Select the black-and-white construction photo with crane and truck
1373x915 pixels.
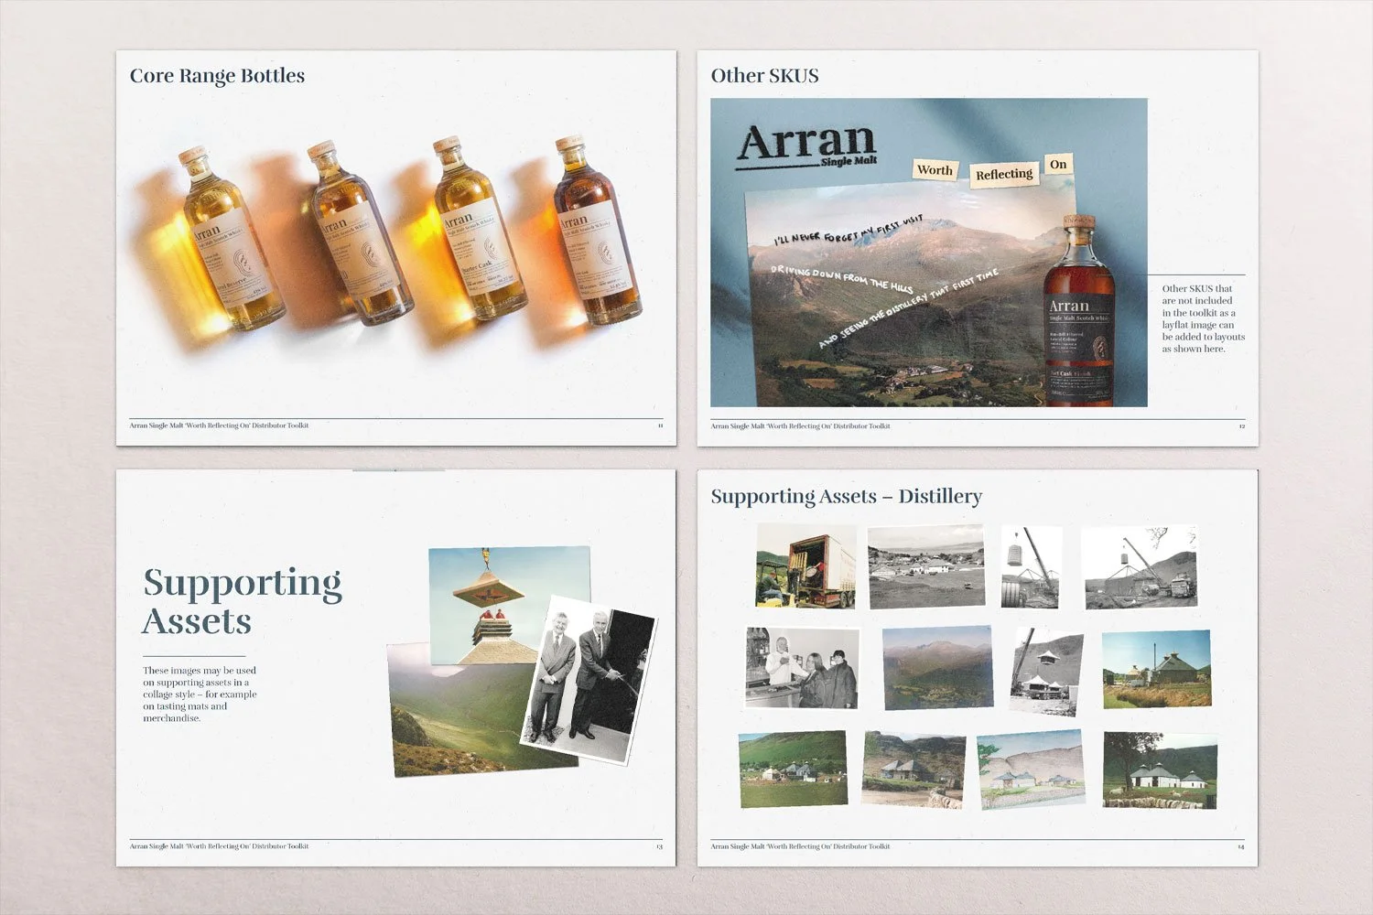[1140, 567]
